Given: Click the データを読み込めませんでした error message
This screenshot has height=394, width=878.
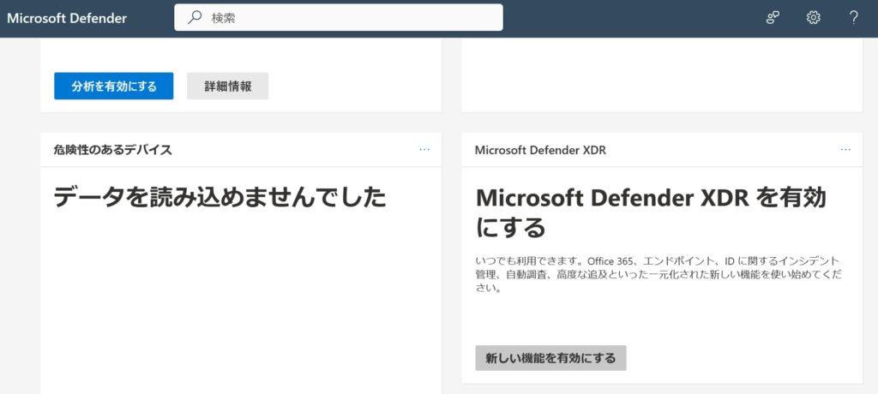Looking at the screenshot, I should click(x=219, y=198).
